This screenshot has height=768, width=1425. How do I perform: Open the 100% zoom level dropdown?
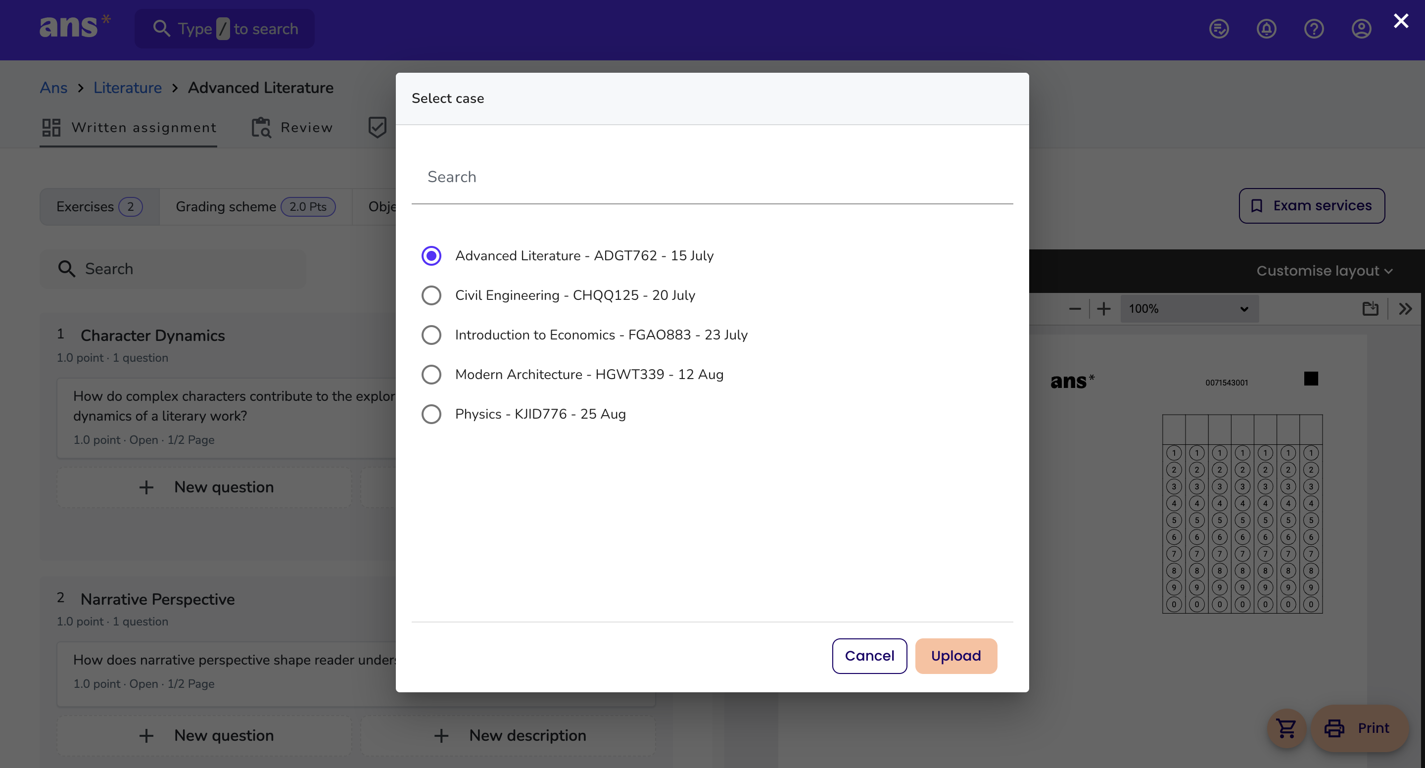(x=1189, y=309)
